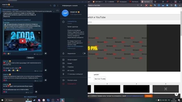182x102 pixels.
Task: Switch to the 'Освоящение' browser tab
Action: pos(122,2)
